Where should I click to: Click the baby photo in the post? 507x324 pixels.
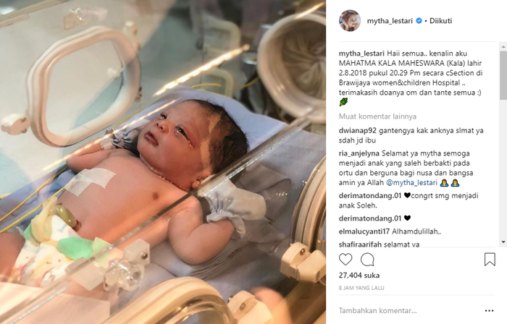coord(163,162)
